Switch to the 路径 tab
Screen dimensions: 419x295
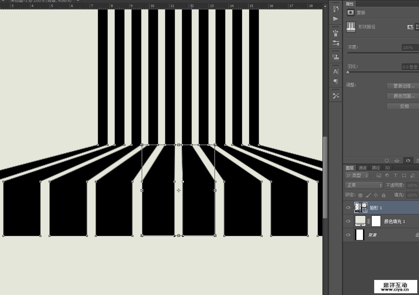[376, 168]
